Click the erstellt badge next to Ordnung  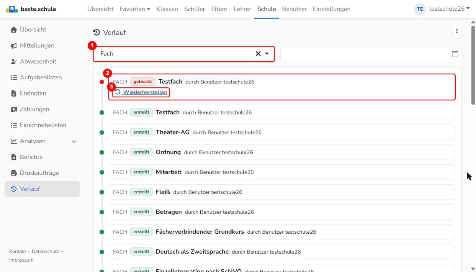pos(141,152)
